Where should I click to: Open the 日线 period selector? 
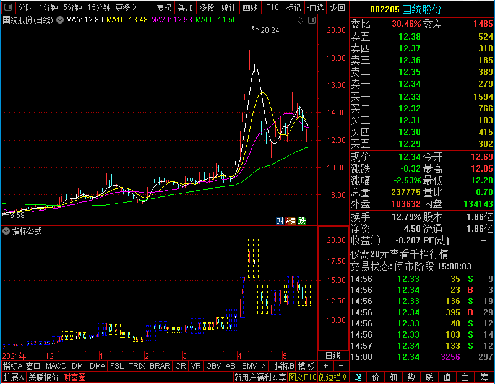pos(333,356)
